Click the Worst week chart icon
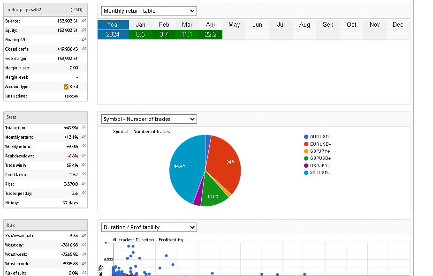 pyautogui.click(x=84, y=254)
